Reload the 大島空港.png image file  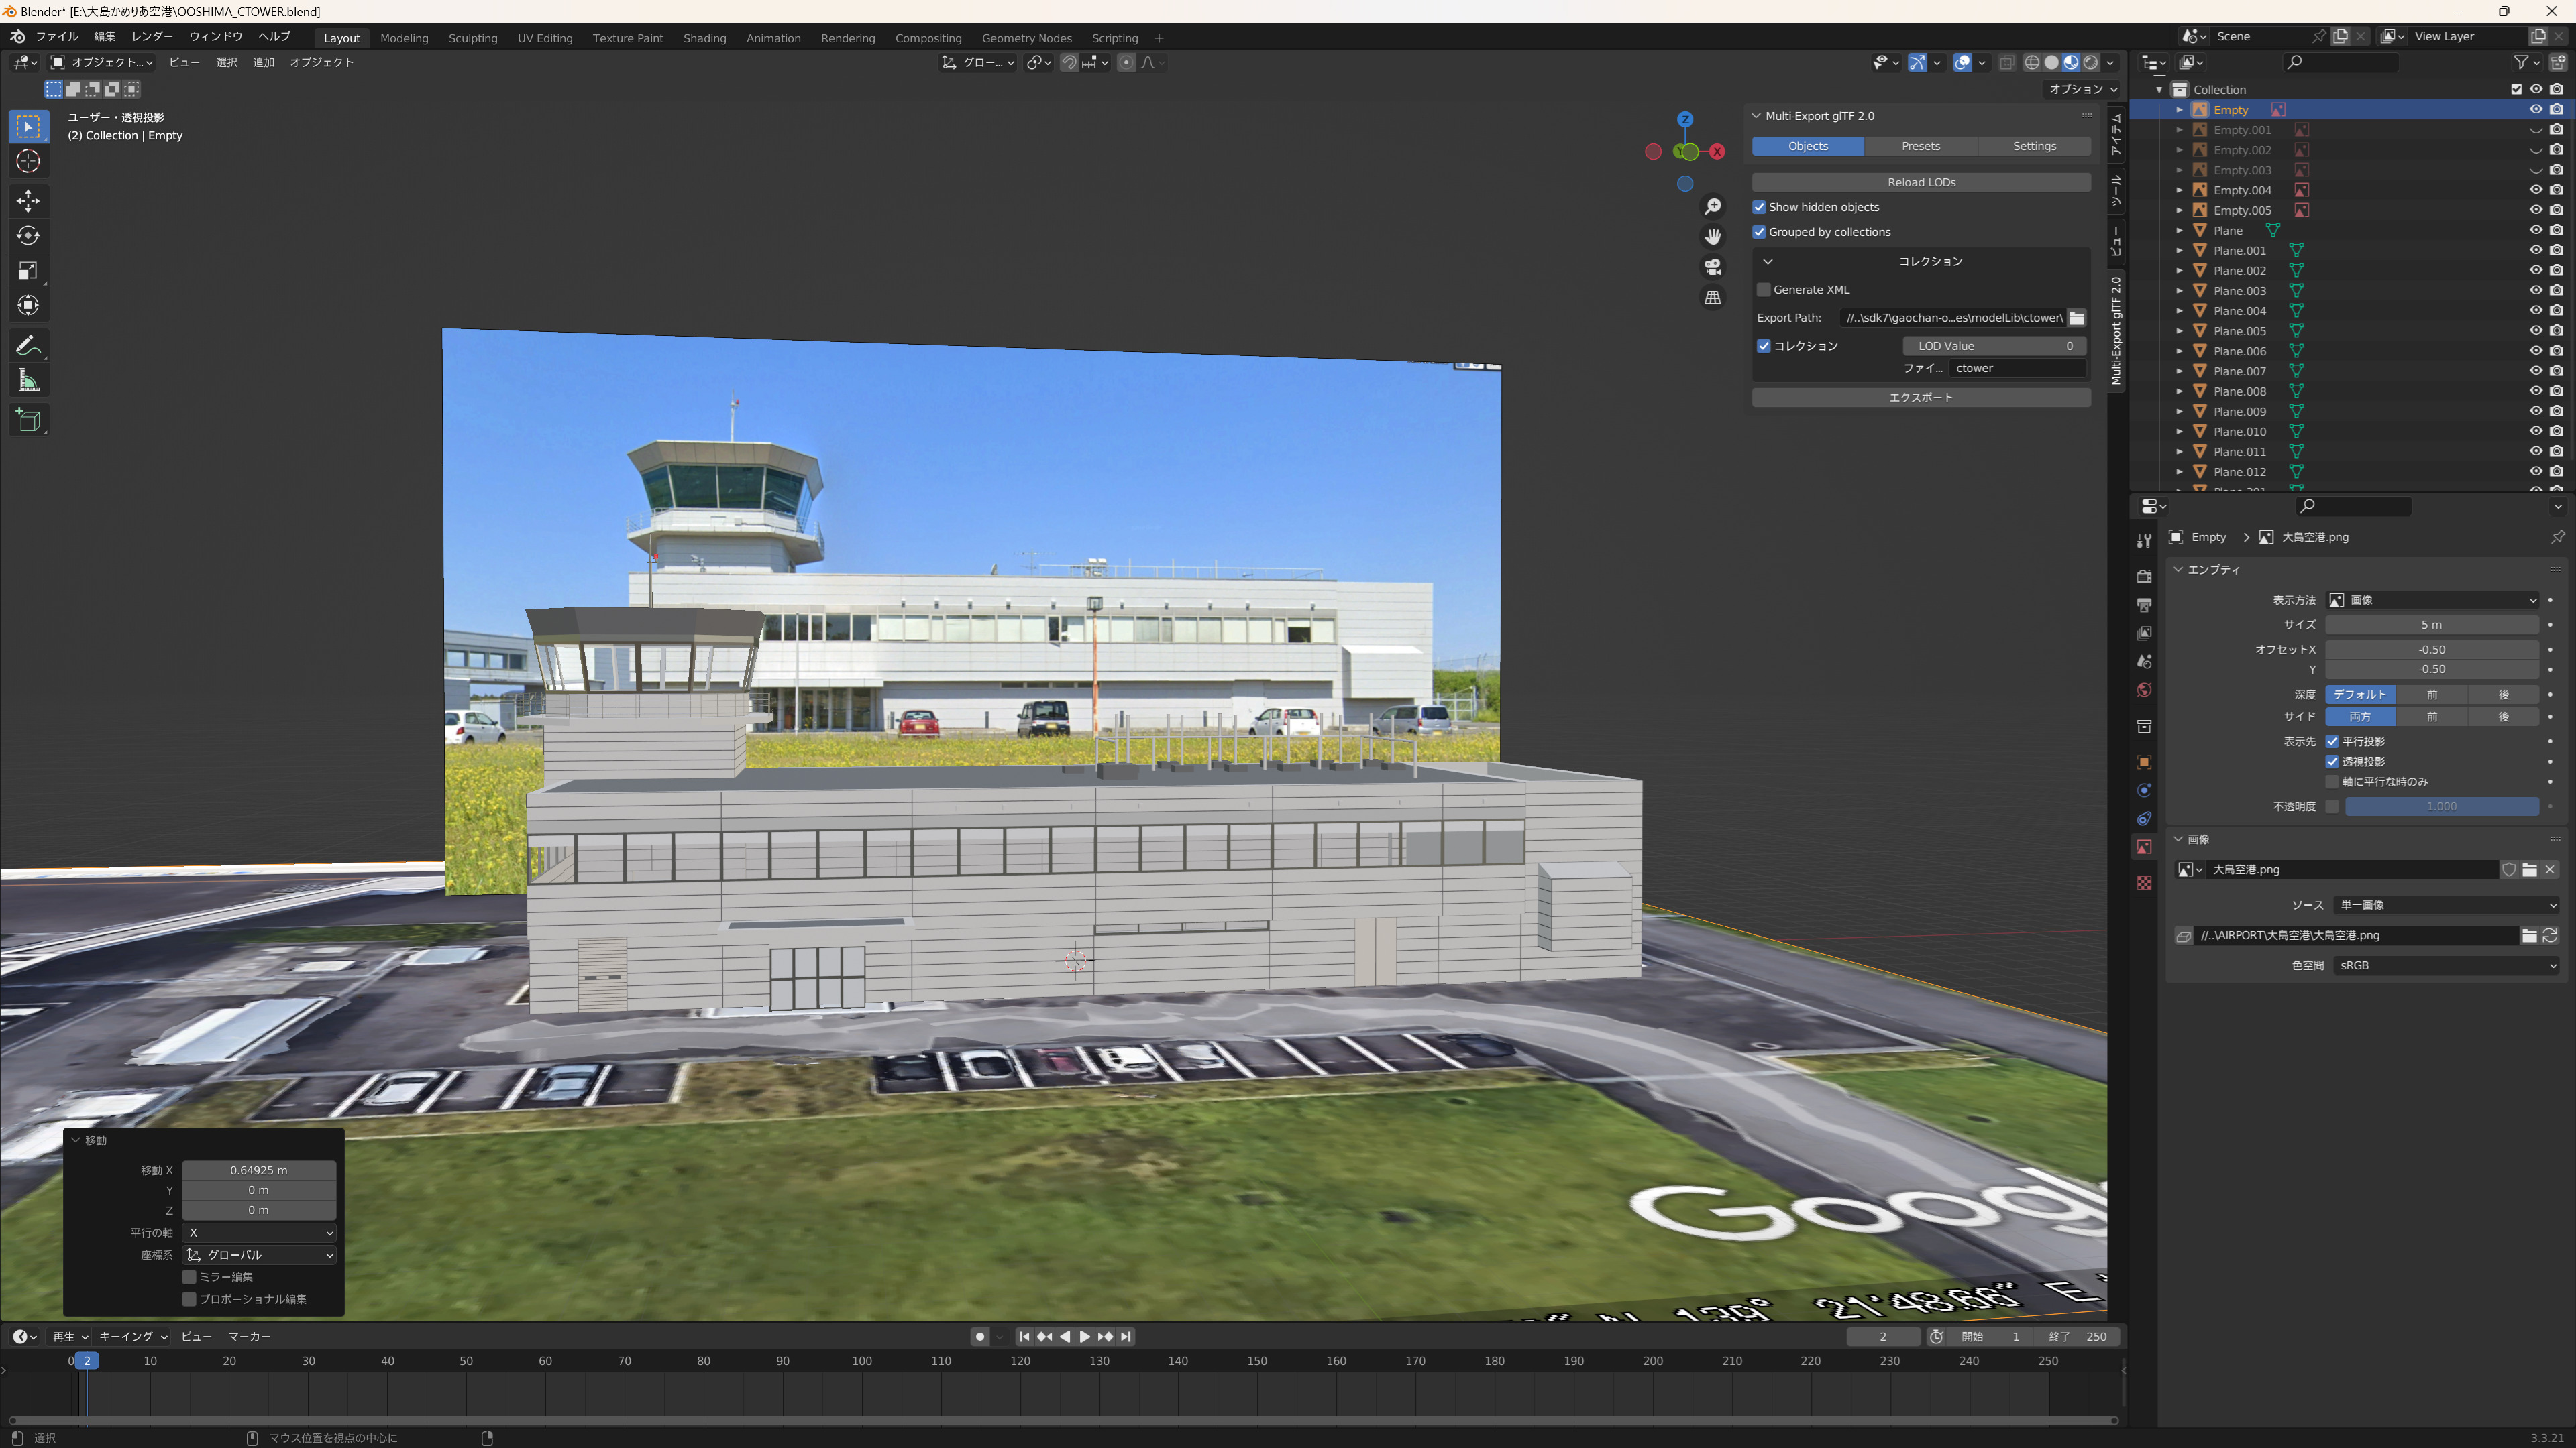2550,935
